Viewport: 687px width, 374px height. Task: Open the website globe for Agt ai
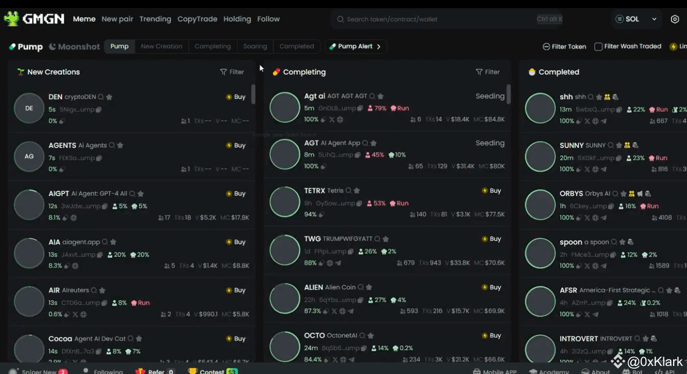coord(340,120)
